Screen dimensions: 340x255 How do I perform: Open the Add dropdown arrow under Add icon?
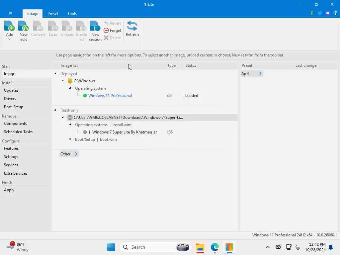9,39
